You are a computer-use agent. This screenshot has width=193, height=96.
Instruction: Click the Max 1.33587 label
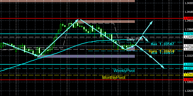point(162,44)
